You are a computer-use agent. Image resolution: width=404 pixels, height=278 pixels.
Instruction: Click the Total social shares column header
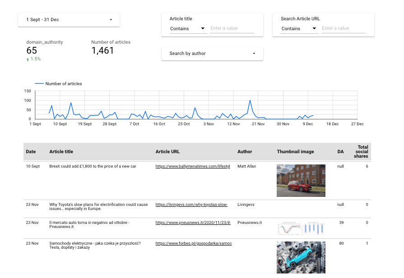[362, 151]
